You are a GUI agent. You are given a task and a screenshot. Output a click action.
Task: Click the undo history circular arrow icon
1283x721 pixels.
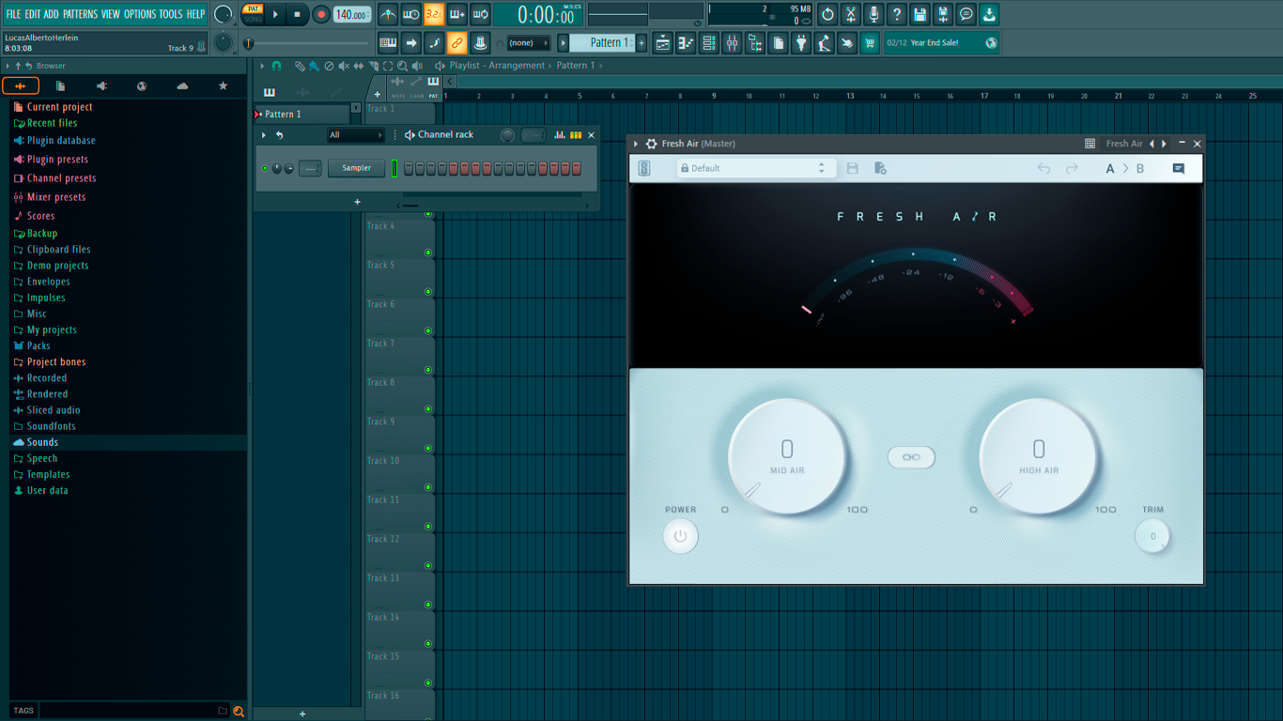click(827, 14)
